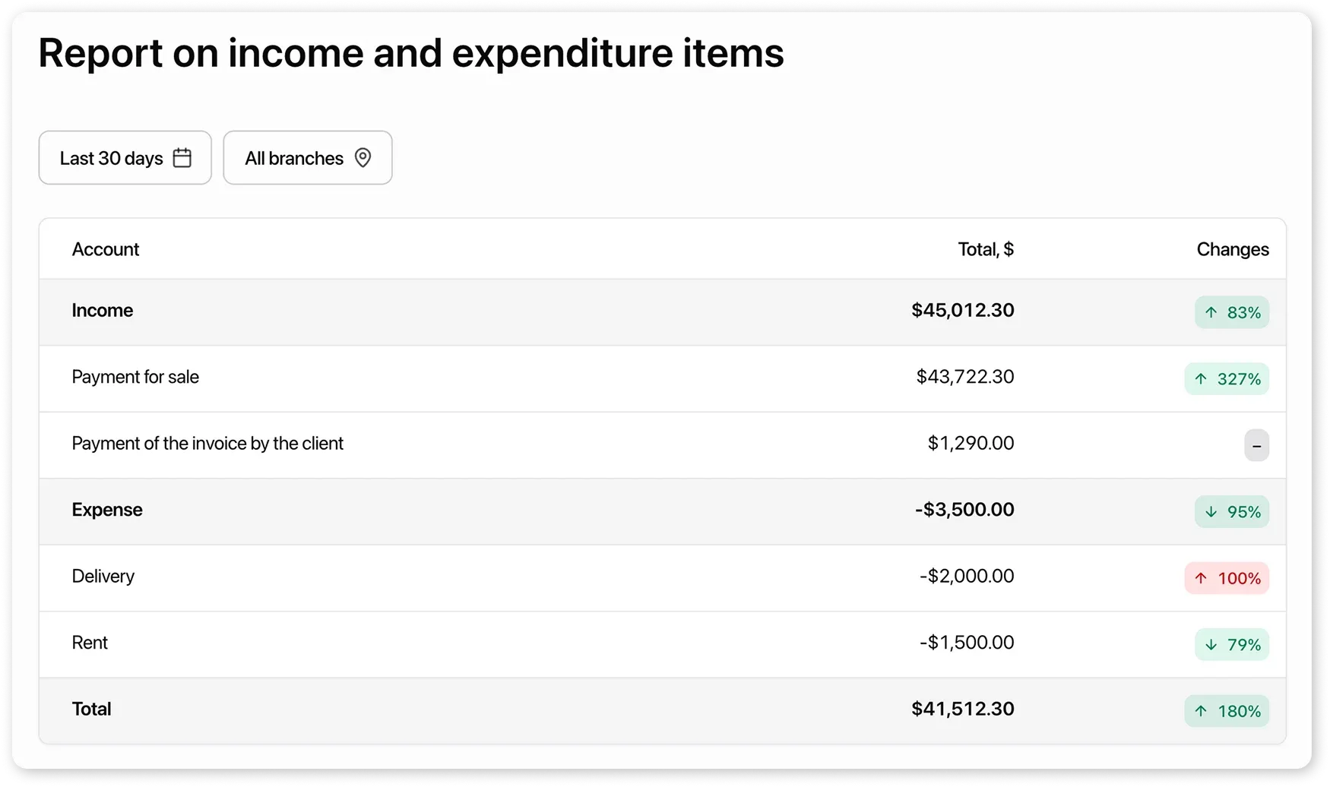Screen dimensions: 1330x787
Task: Click the dash badge for invoice payment changes
Action: pyautogui.click(x=1256, y=446)
